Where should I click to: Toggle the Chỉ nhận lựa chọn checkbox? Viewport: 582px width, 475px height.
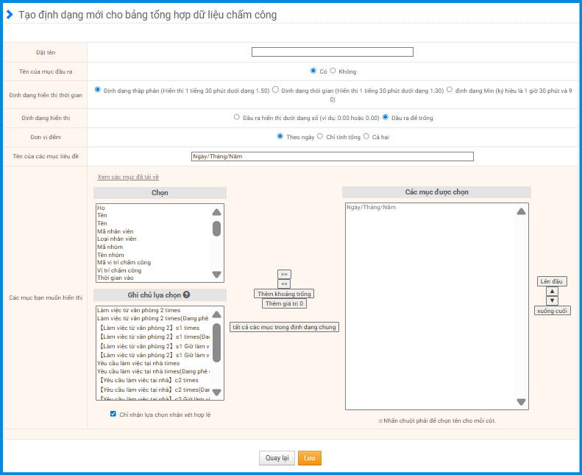[113, 414]
